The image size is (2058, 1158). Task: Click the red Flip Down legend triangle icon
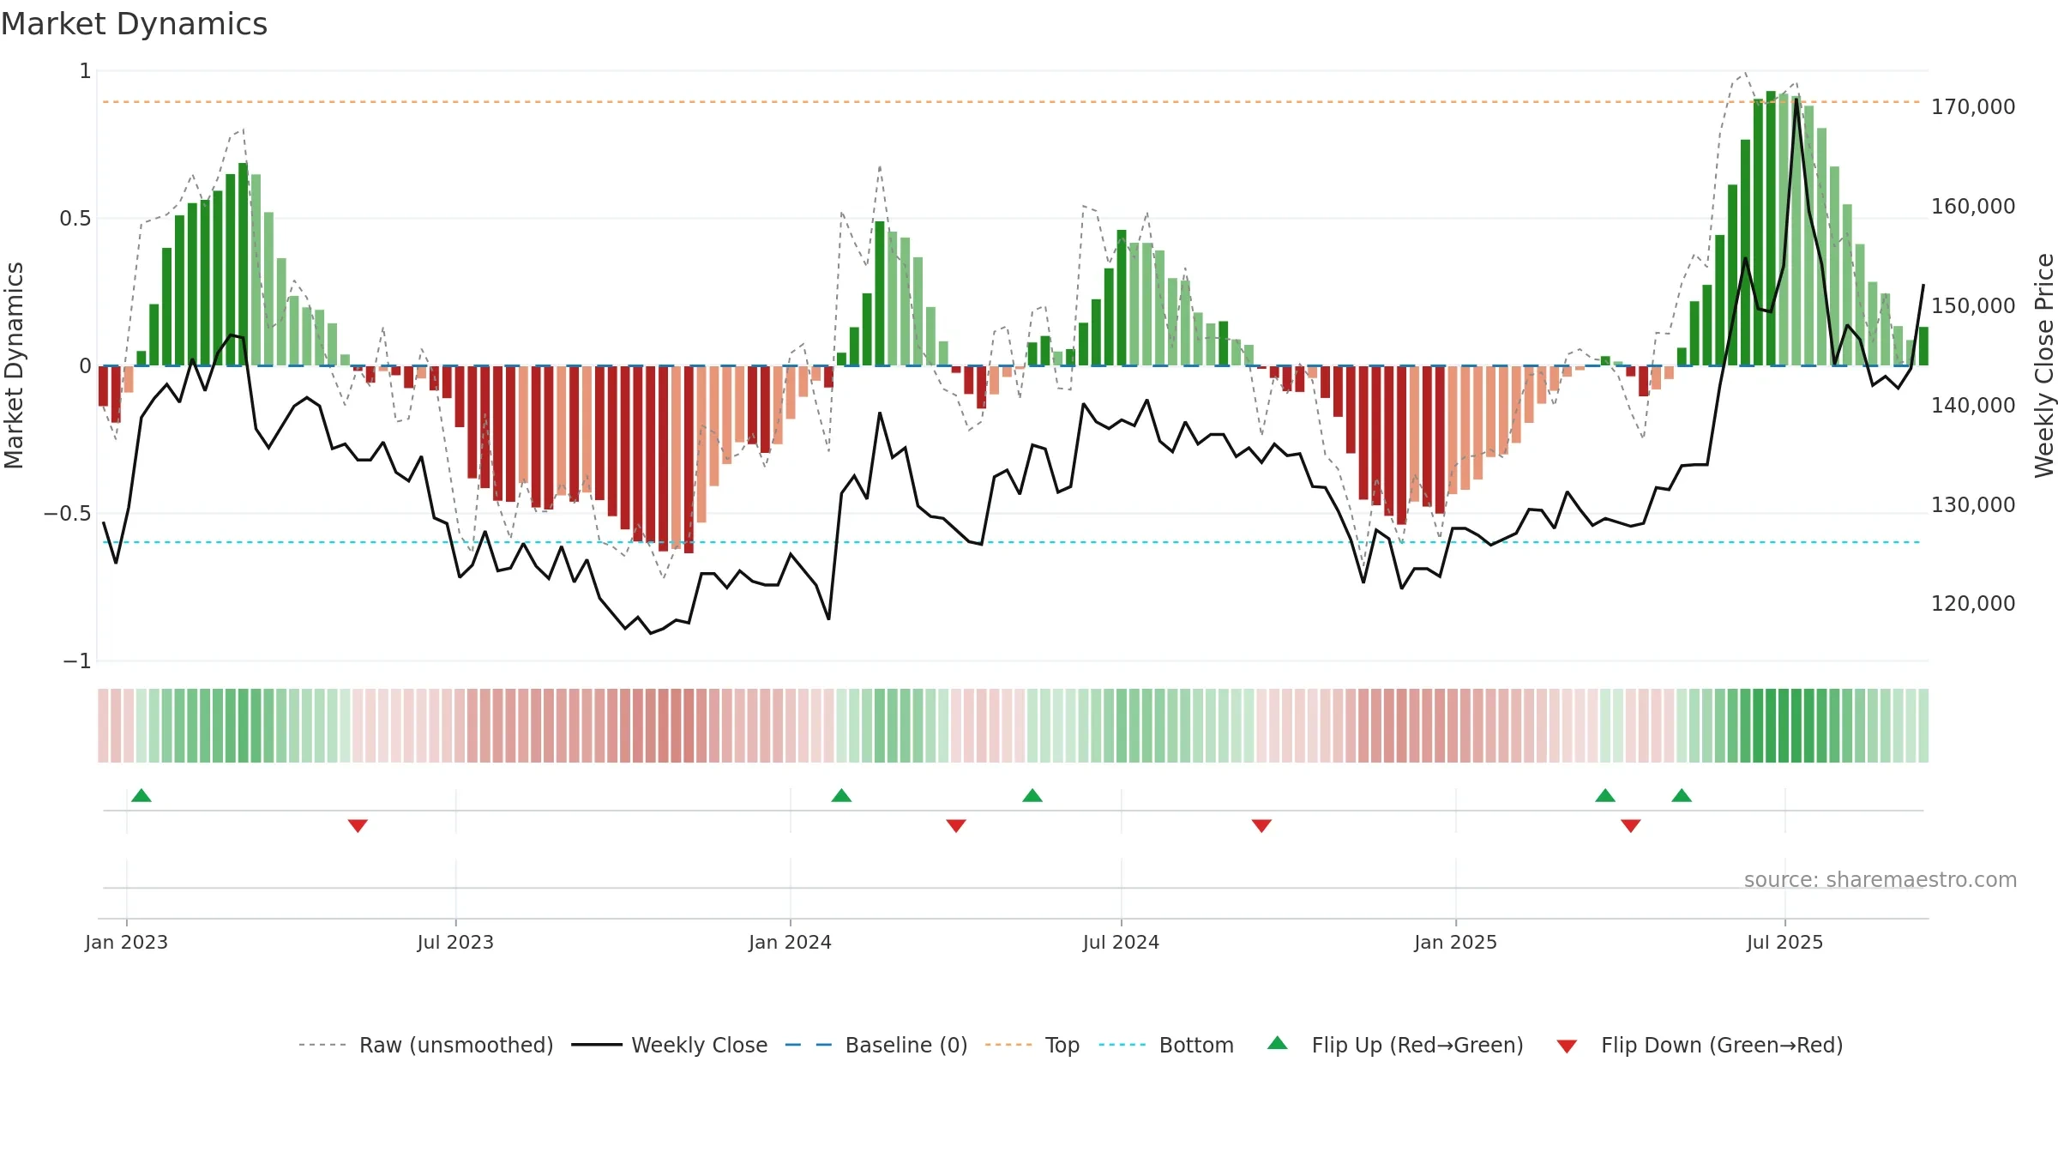click(1567, 1046)
